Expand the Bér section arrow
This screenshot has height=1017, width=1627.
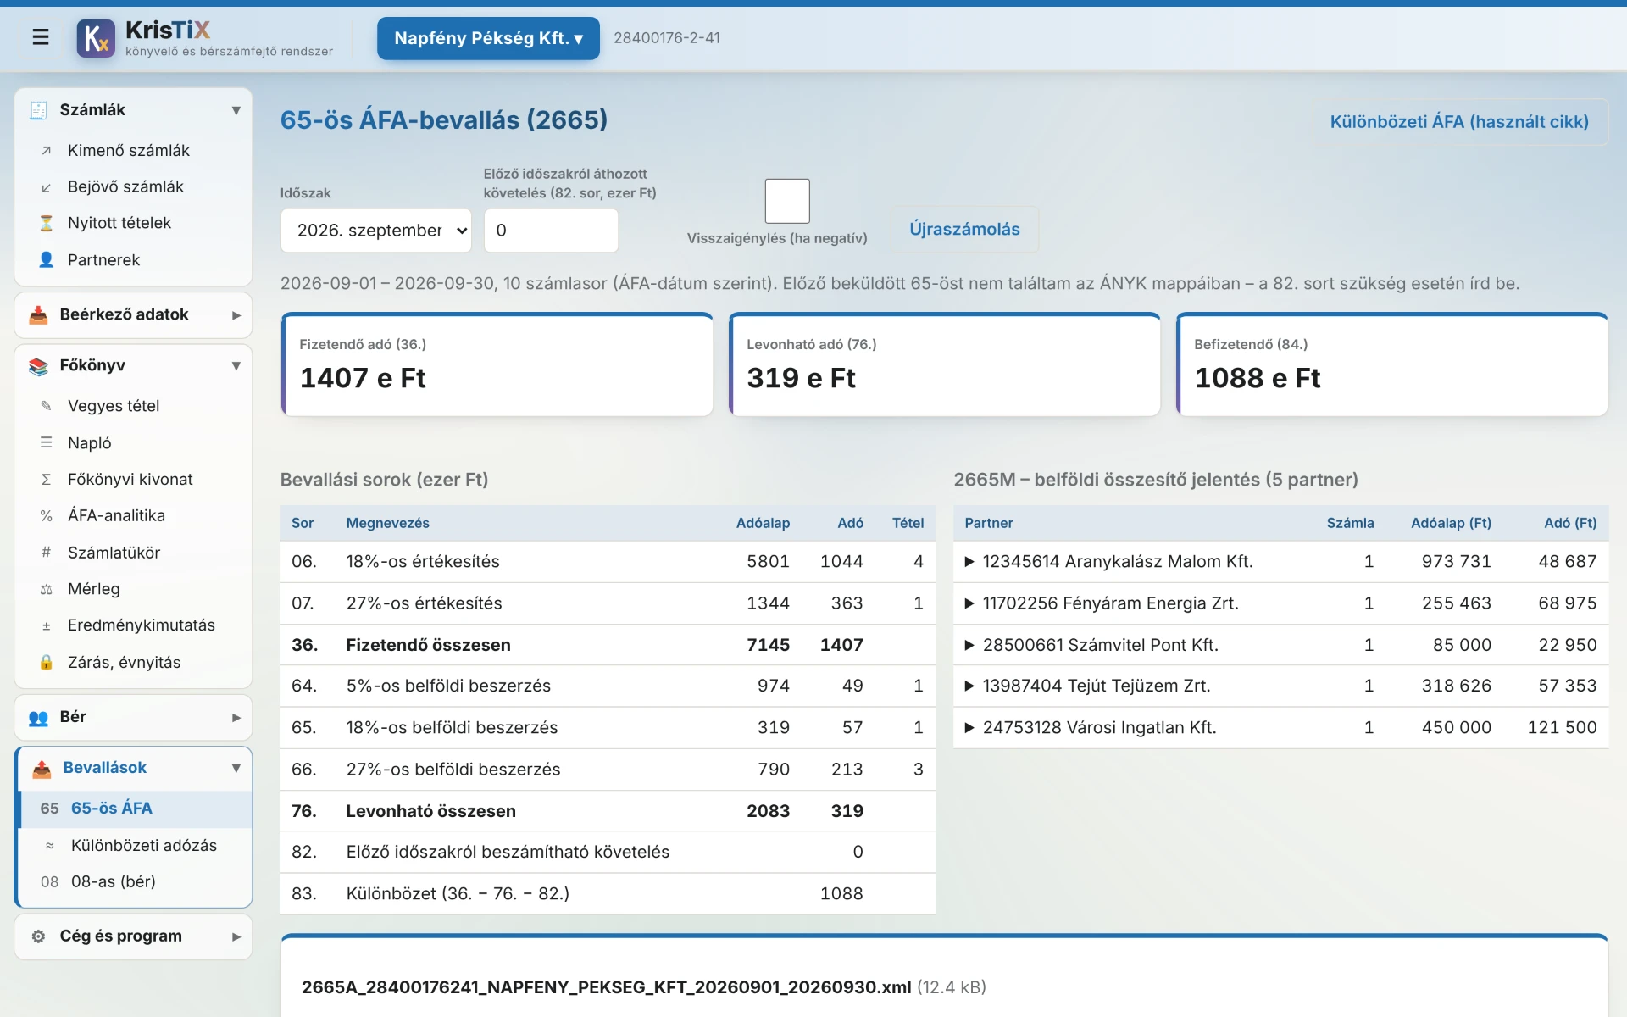[236, 718]
